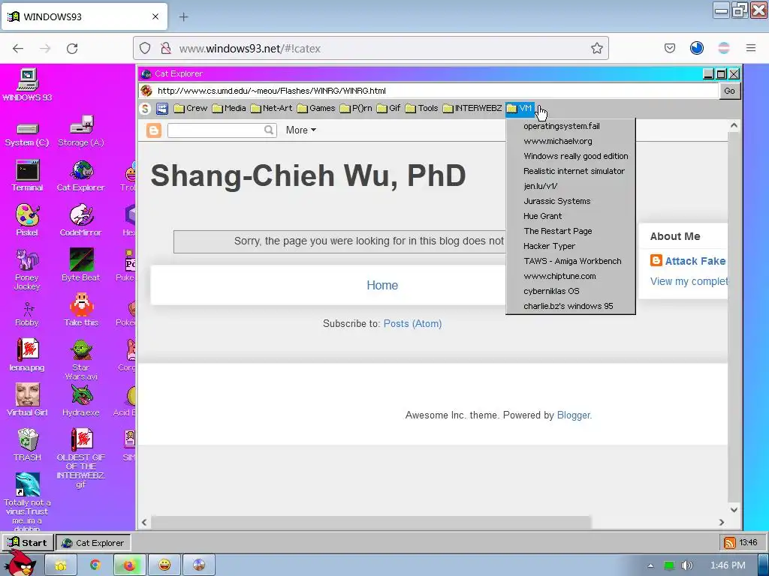This screenshot has width=769, height=576.
Task: Select www.michaelv.org menu entry
Action: click(x=571, y=141)
